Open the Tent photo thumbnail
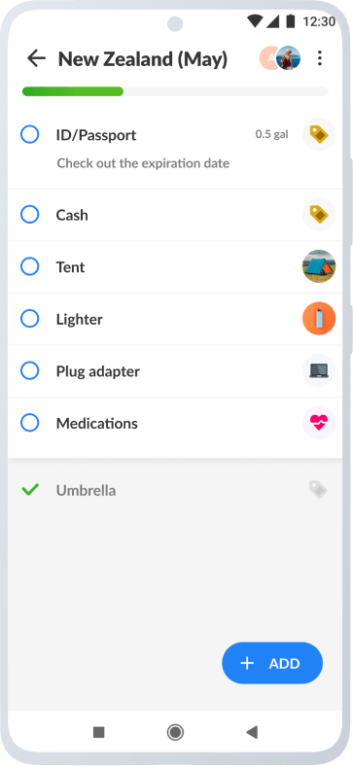This screenshot has width=353, height=766. [x=319, y=266]
